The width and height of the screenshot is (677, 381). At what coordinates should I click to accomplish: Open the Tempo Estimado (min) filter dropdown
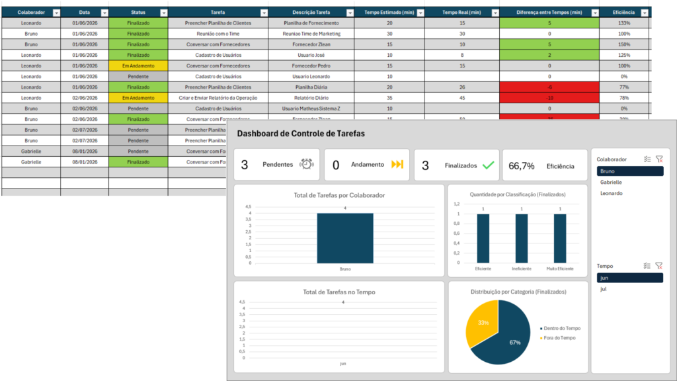point(419,13)
